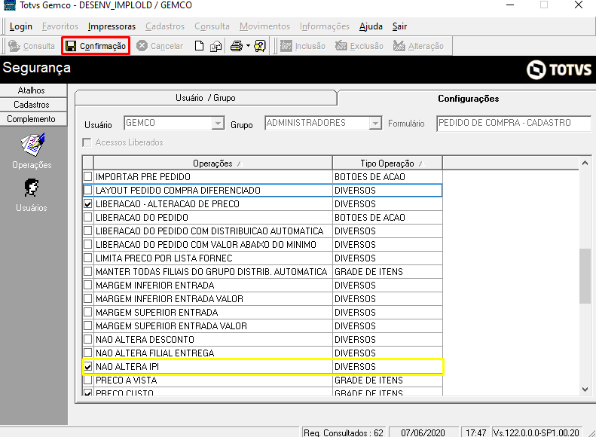Click the date 07/06/2020 in status bar
Viewport: 596px width, 437px height.
click(423, 432)
